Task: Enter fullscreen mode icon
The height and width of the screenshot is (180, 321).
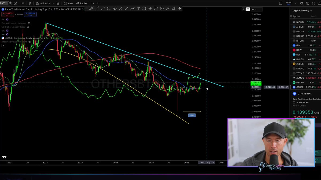Action: click(314, 3)
